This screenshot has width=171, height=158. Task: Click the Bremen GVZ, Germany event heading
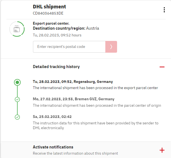click(73, 99)
